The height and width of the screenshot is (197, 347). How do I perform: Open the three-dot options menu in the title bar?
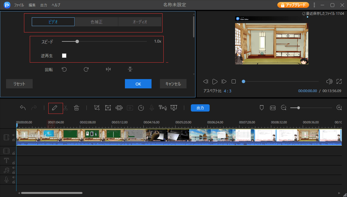point(315,5)
